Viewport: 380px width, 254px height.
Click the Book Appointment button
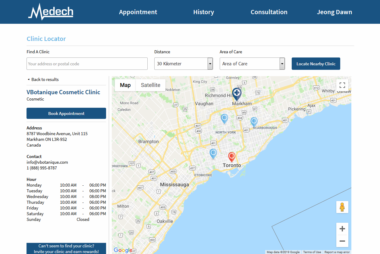click(66, 113)
